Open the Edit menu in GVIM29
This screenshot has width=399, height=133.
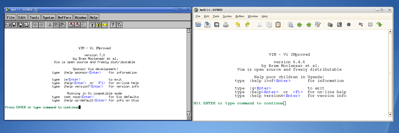[x=22, y=17]
